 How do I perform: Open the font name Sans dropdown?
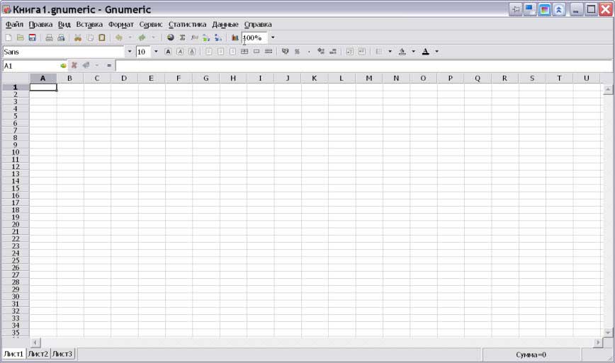pos(129,52)
